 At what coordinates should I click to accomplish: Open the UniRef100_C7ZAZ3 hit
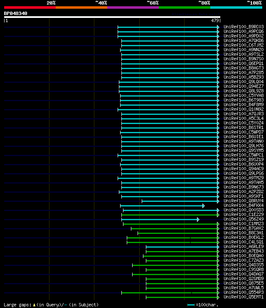[244, 260]
